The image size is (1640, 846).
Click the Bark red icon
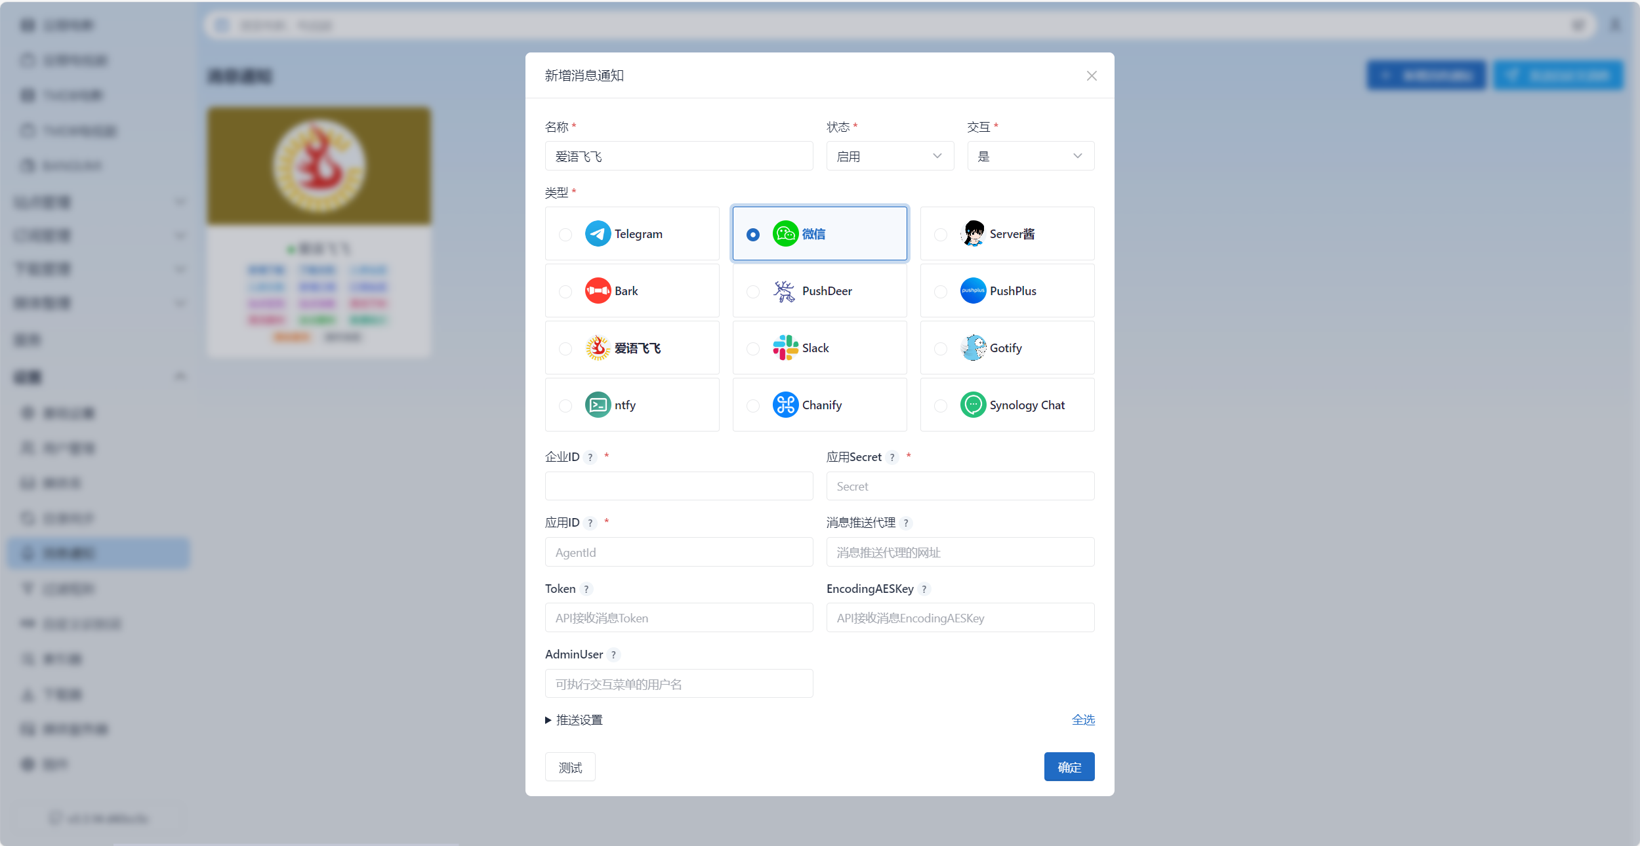coord(598,291)
